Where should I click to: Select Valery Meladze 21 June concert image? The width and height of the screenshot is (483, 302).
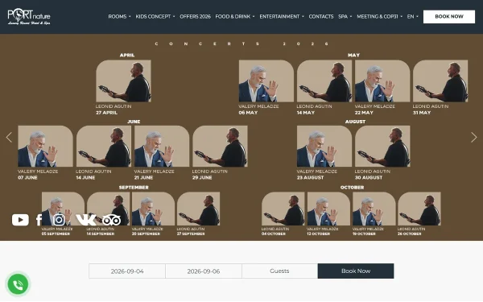162,146
